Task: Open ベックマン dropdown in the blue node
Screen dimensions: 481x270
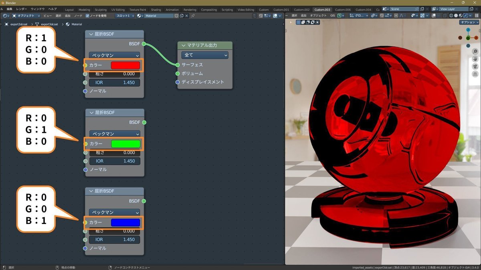Action: 114,212
